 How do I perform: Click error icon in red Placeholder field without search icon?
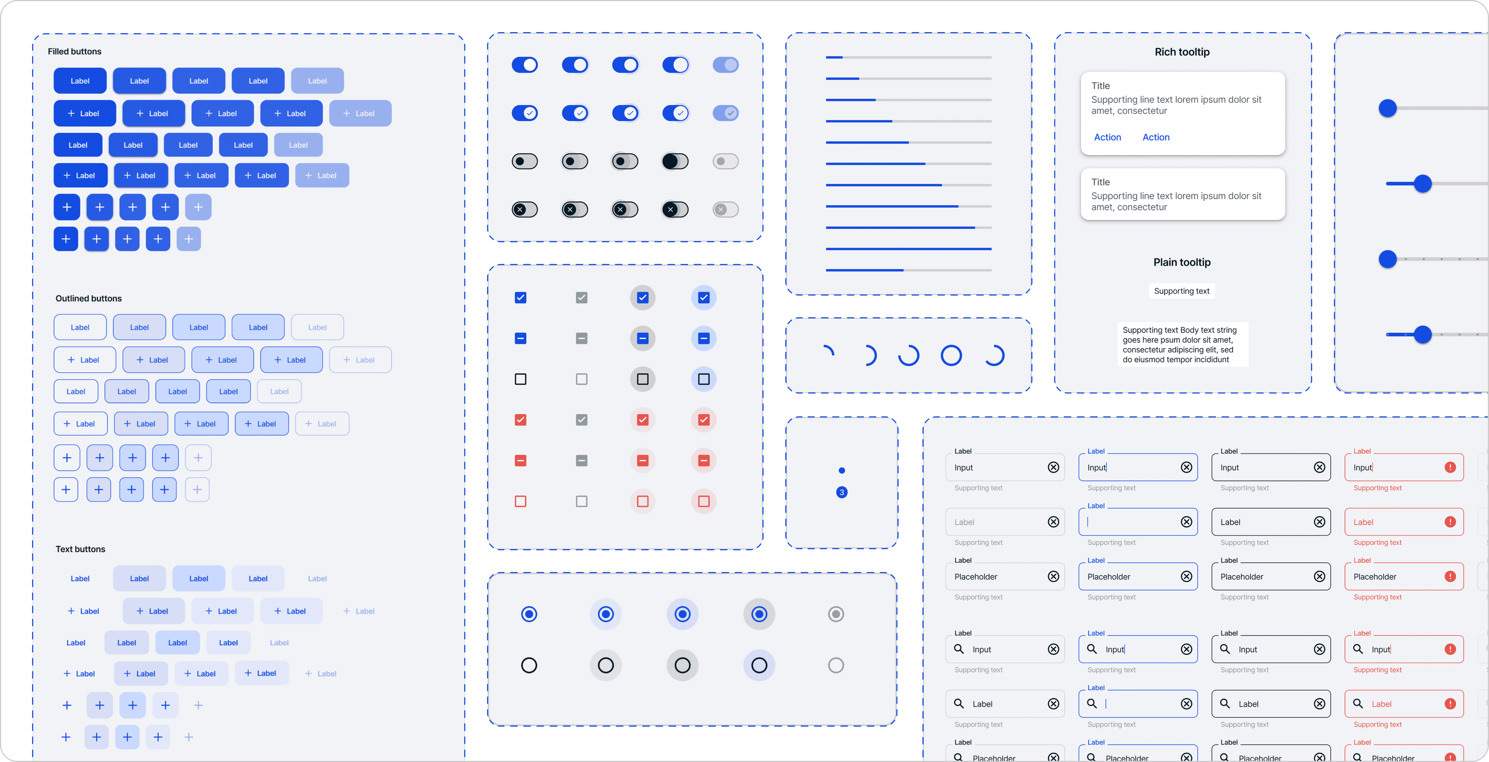(1450, 576)
